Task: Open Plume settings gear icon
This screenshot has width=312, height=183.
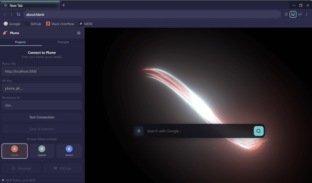Action: coord(79,33)
